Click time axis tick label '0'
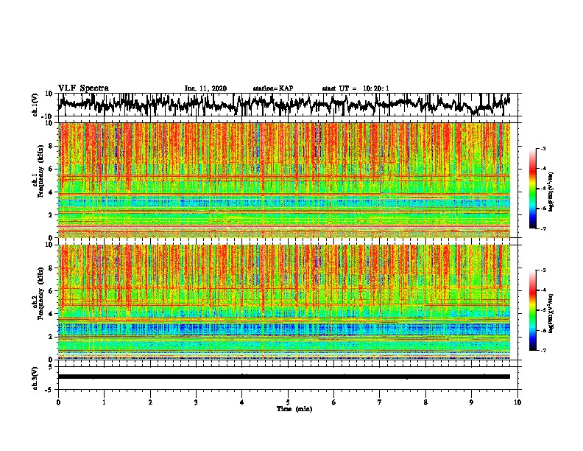Viewport: 583px width, 451px height. click(58, 402)
